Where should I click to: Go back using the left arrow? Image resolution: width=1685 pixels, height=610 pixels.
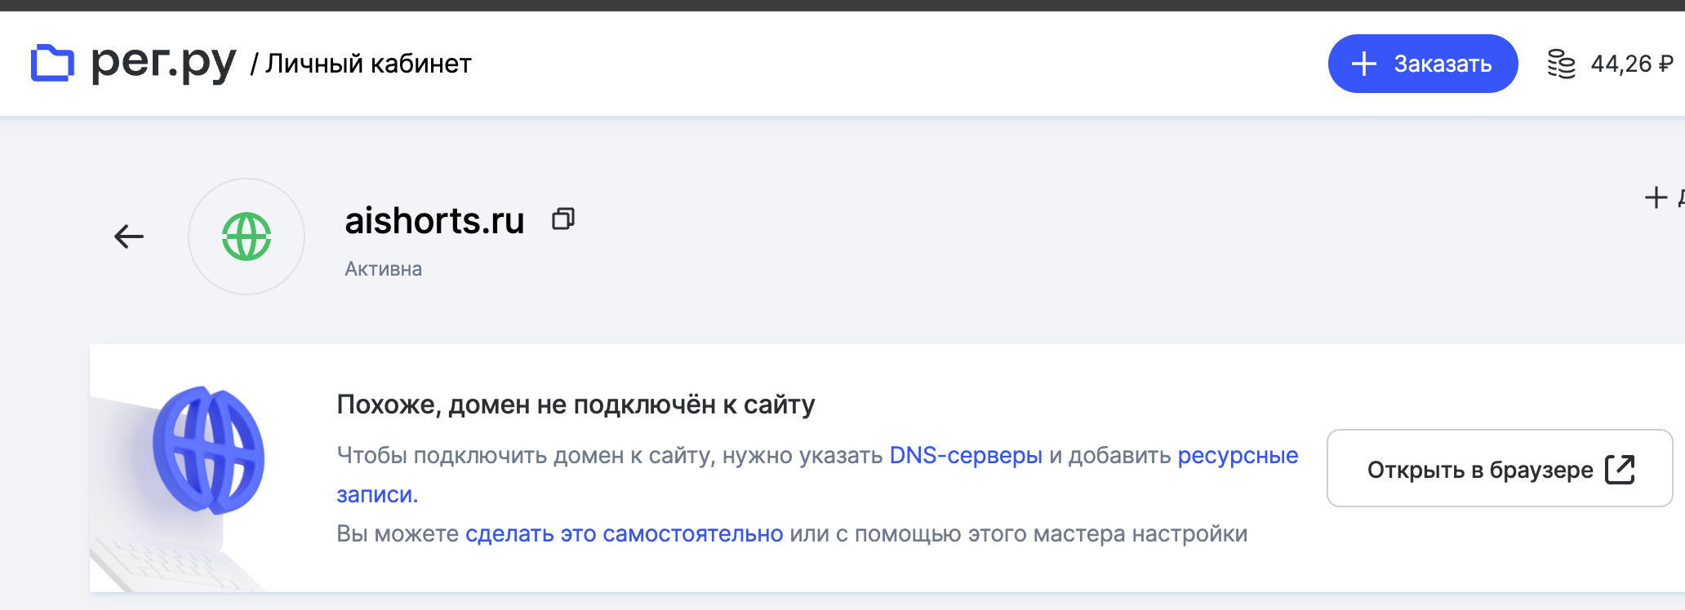[x=129, y=236]
